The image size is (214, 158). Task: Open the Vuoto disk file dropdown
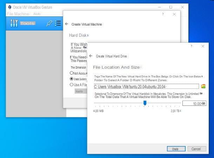click(81, 91)
